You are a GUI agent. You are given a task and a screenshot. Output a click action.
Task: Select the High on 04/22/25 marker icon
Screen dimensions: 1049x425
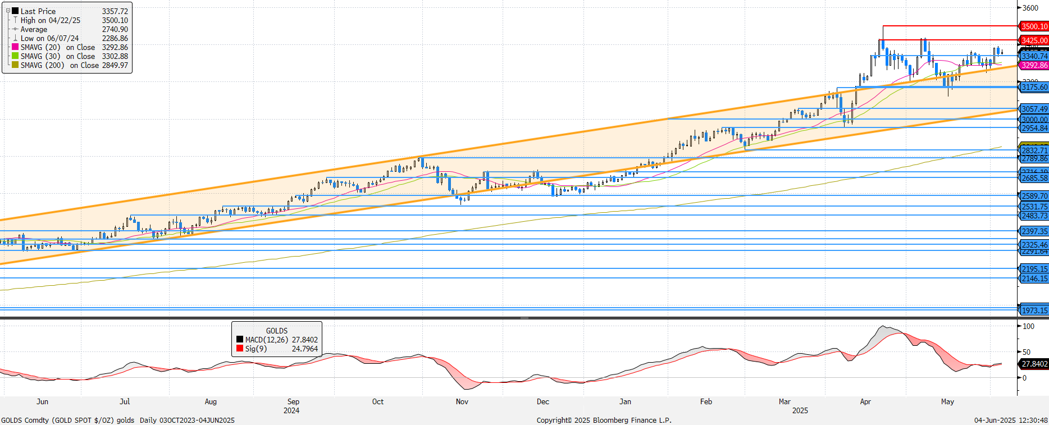point(15,20)
